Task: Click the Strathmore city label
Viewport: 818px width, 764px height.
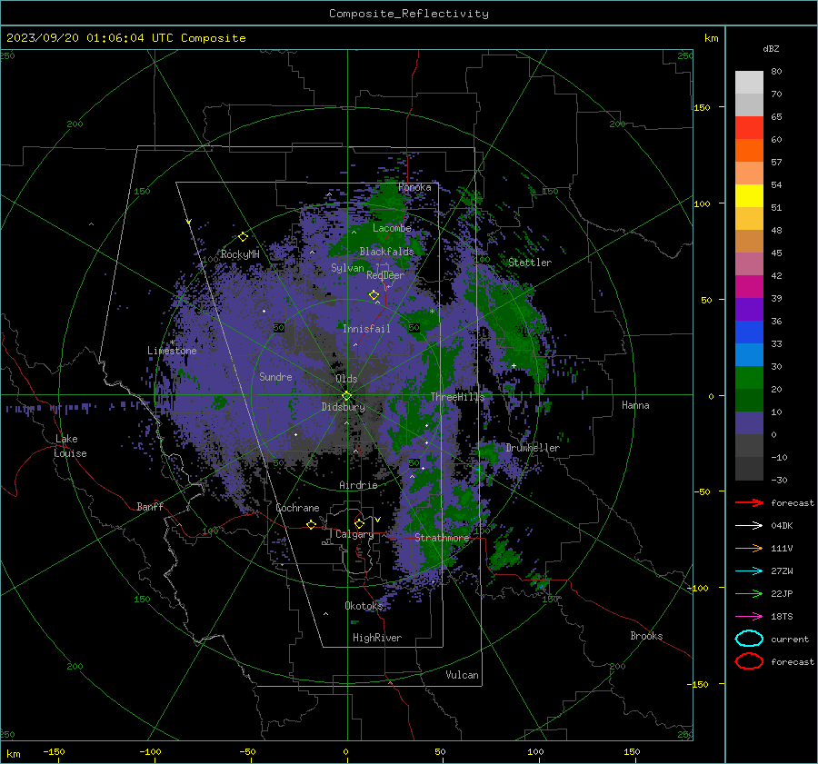Action: pyautogui.click(x=442, y=538)
